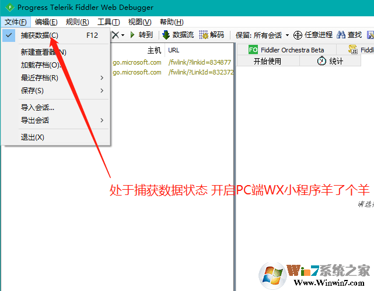Click the 查找 binoculars icon
Image resolution: width=374 pixels, height=291 pixels.
click(x=341, y=35)
